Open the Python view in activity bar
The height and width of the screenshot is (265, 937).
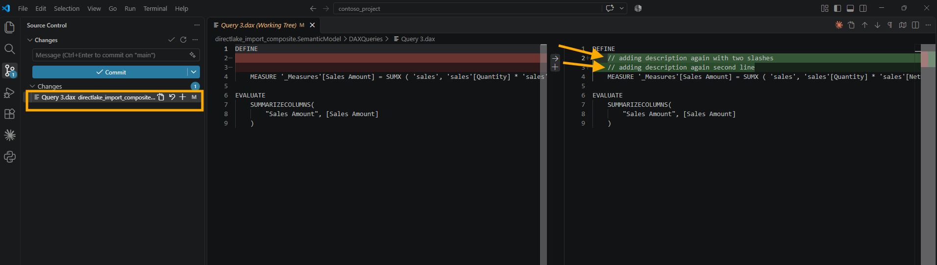pyautogui.click(x=9, y=157)
